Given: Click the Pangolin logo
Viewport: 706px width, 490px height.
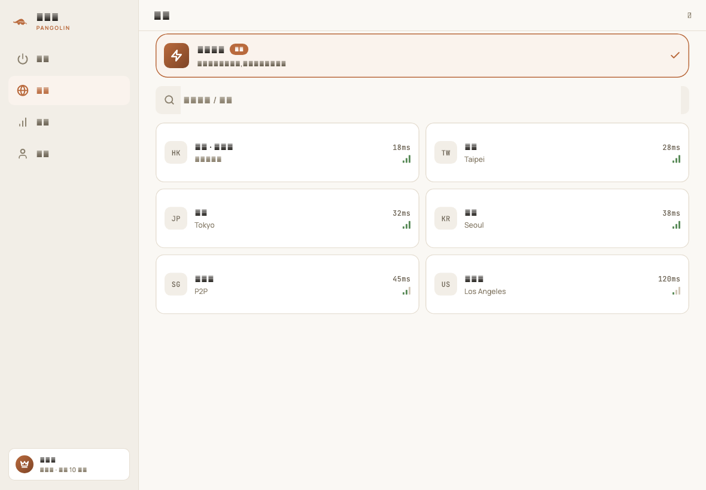Looking at the screenshot, I should tap(20, 22).
